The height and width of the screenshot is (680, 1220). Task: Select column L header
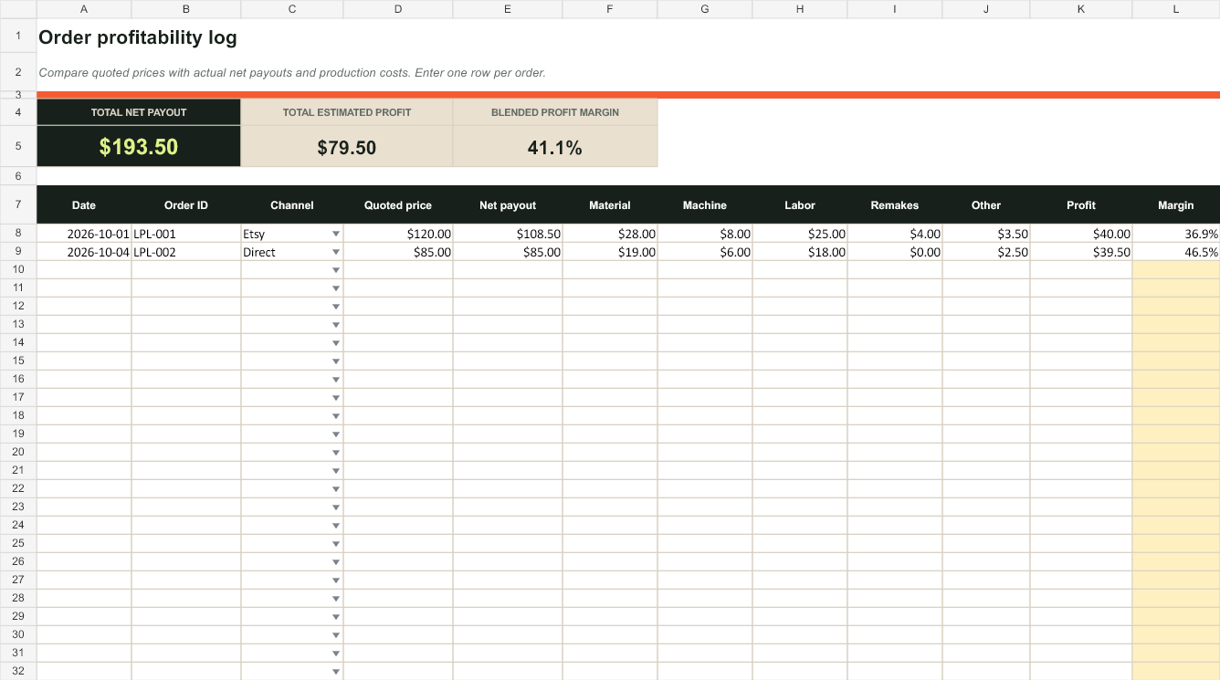pyautogui.click(x=1176, y=9)
